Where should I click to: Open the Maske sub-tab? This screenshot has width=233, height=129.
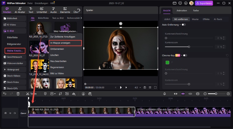point(195,19)
